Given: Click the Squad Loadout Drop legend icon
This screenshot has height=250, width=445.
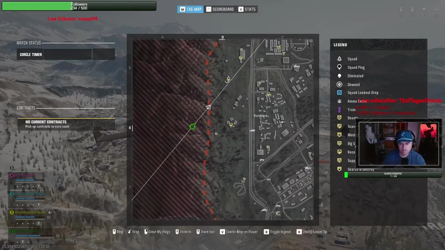Looking at the screenshot, I should [339, 93].
